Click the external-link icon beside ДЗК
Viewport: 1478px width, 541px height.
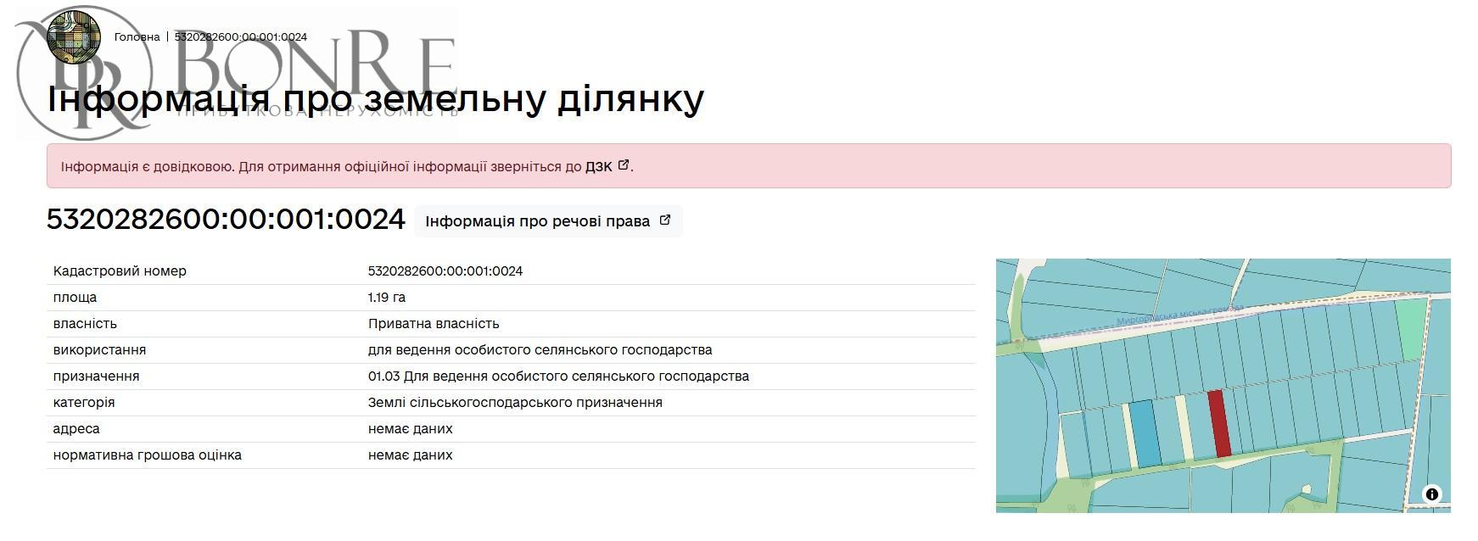click(x=624, y=165)
